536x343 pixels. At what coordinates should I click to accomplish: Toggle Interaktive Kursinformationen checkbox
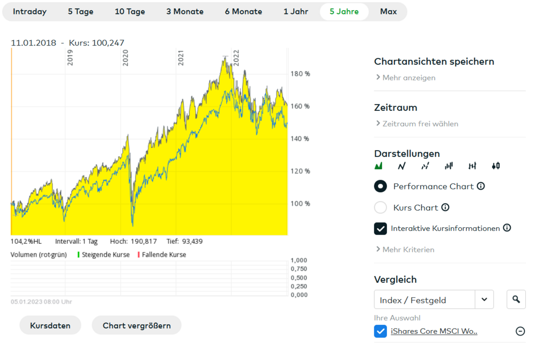point(381,228)
